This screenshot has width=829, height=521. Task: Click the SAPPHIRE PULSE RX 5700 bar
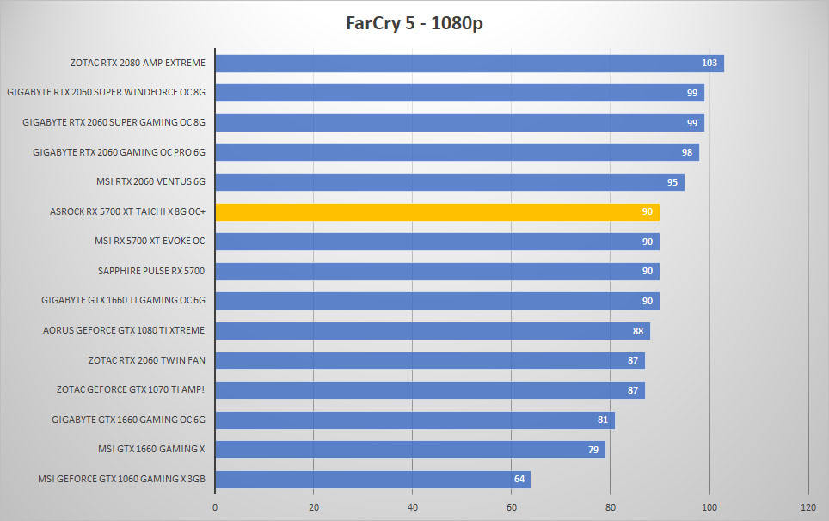437,272
